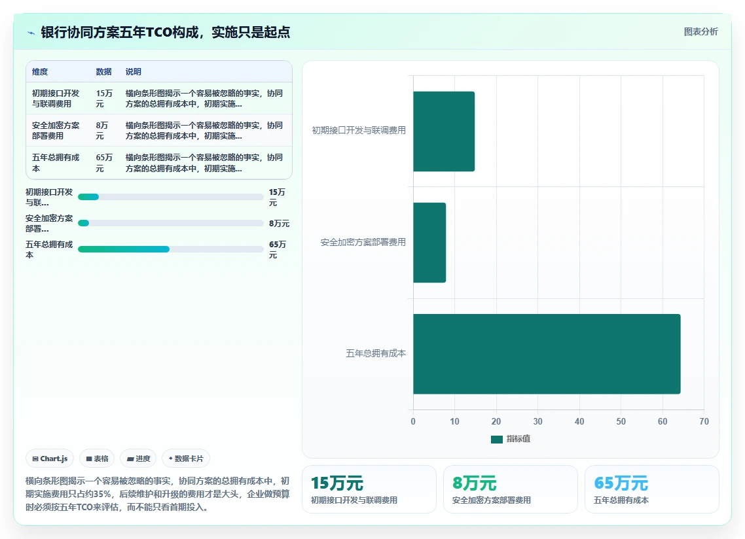
Task: Select the 表格 tag chip
Action: click(x=97, y=459)
